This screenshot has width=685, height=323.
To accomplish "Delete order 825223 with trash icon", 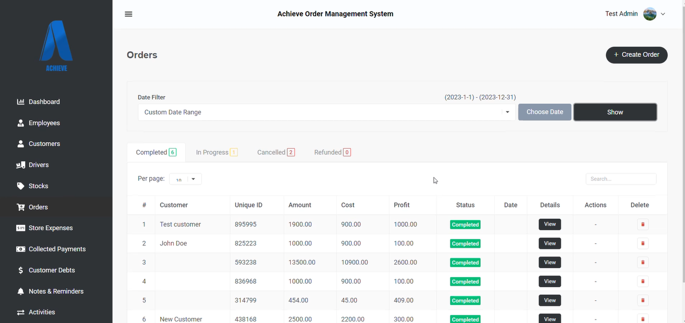I will (643, 243).
